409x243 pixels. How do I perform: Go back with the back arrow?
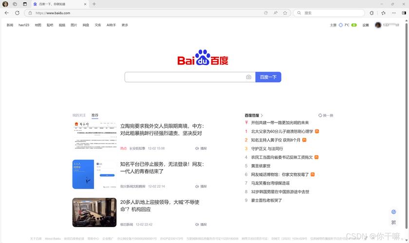point(7,13)
